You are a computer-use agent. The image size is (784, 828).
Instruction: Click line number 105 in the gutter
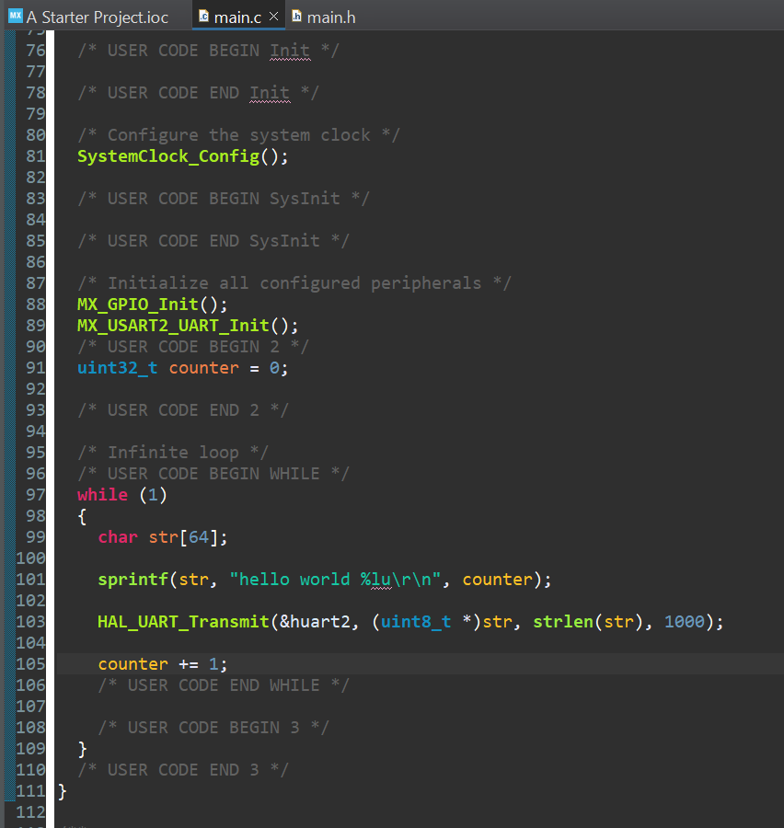31,664
